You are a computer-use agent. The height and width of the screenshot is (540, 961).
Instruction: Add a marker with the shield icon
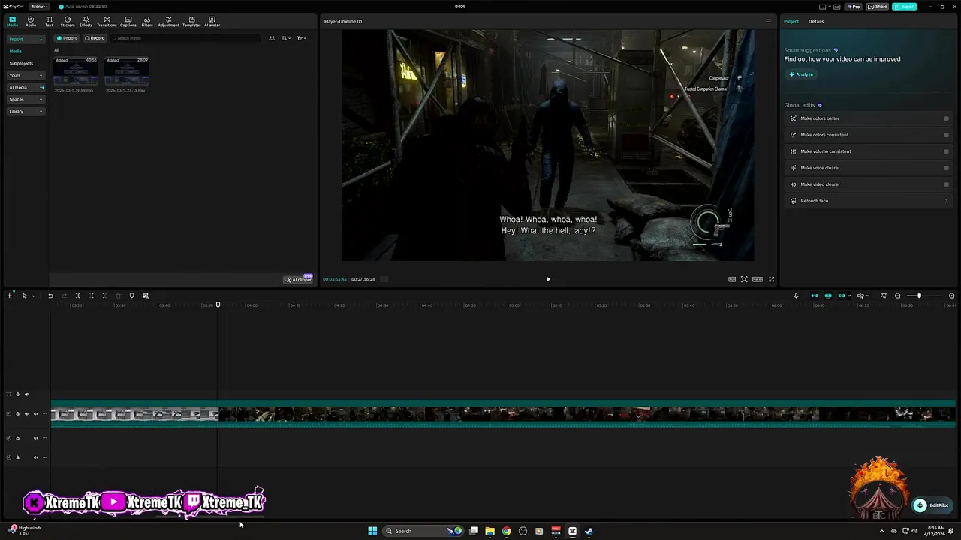point(131,295)
